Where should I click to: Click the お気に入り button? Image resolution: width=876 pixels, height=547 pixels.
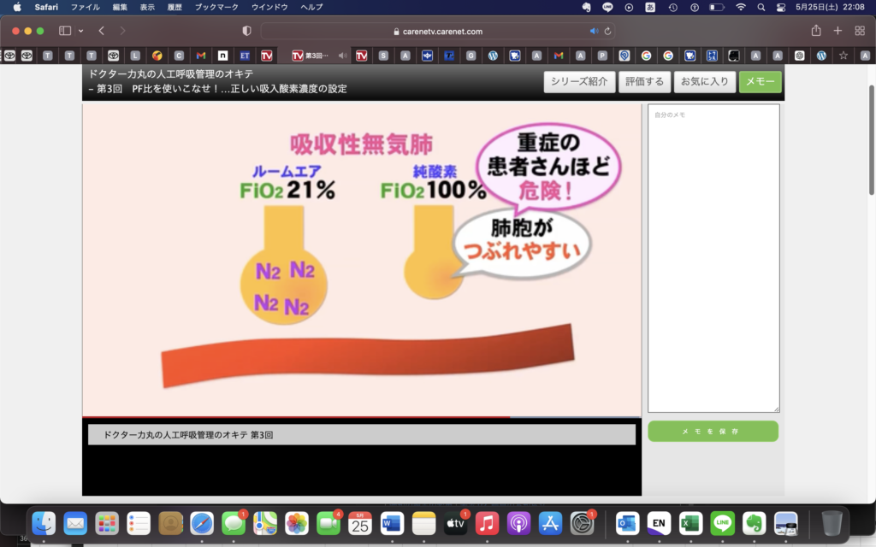tap(704, 82)
